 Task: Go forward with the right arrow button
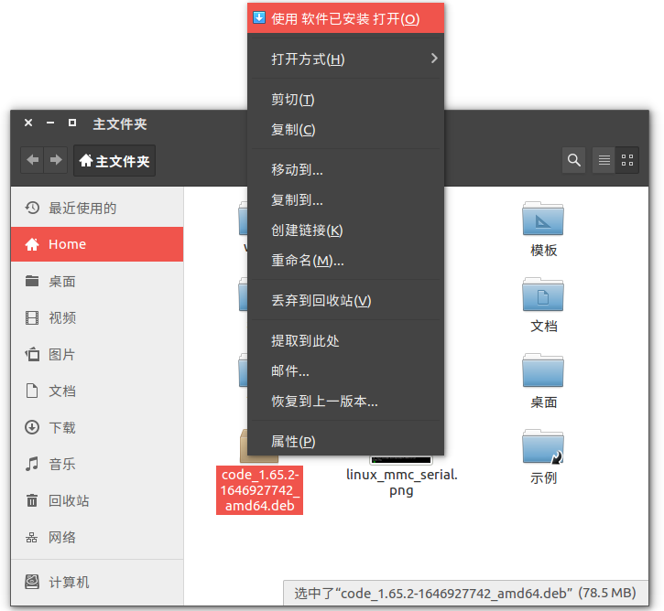(x=56, y=160)
